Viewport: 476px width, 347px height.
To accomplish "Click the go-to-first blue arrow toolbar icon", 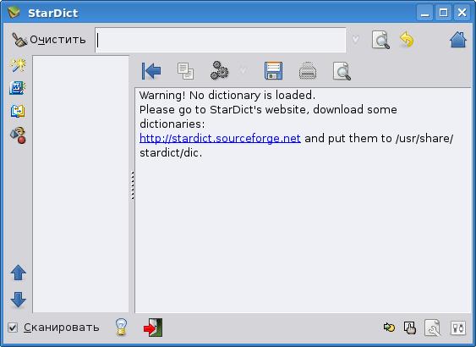I will pos(151,71).
